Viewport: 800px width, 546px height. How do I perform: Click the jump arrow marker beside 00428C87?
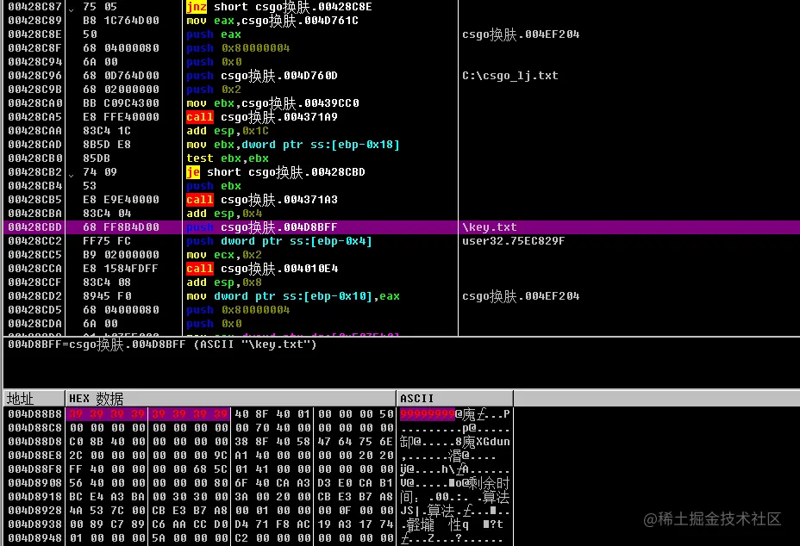(71, 9)
